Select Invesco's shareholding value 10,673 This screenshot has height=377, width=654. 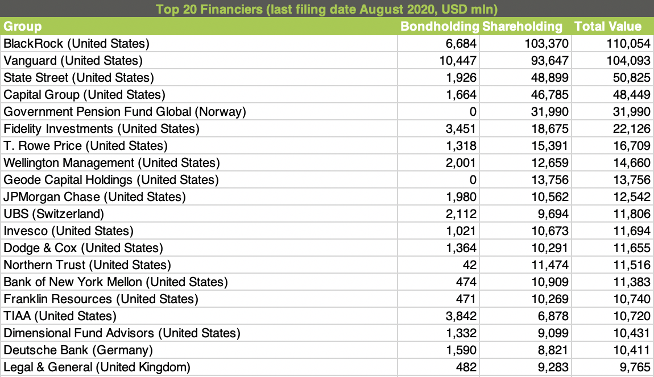525,231
